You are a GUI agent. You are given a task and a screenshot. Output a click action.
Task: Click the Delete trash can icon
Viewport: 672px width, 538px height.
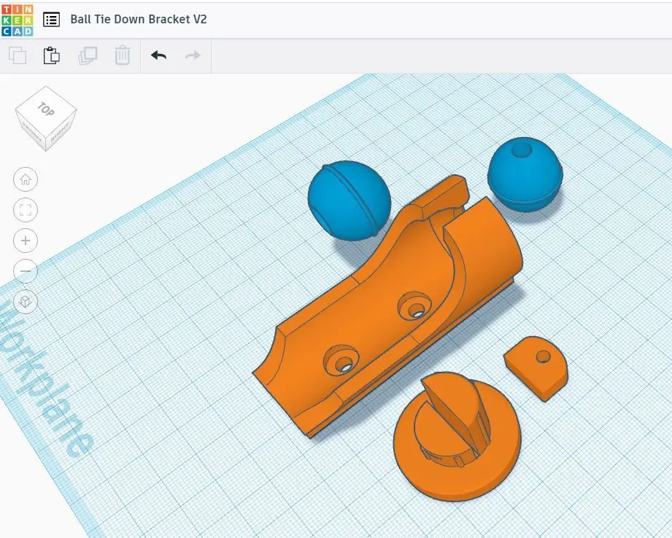point(122,55)
